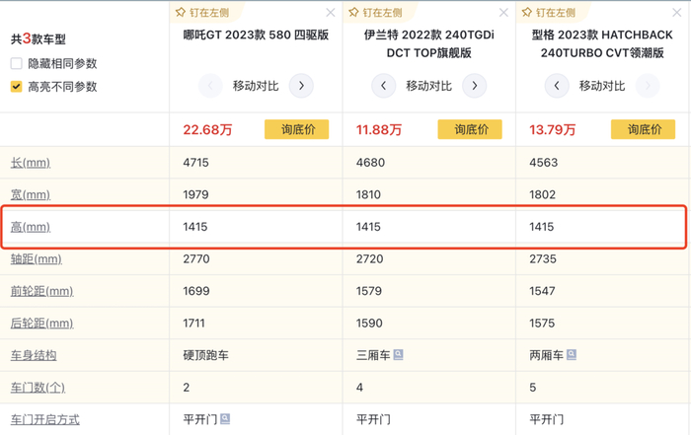The image size is (691, 435).
Task: Click 询底价 for the 11.88万 伊兰特
Action: [470, 129]
